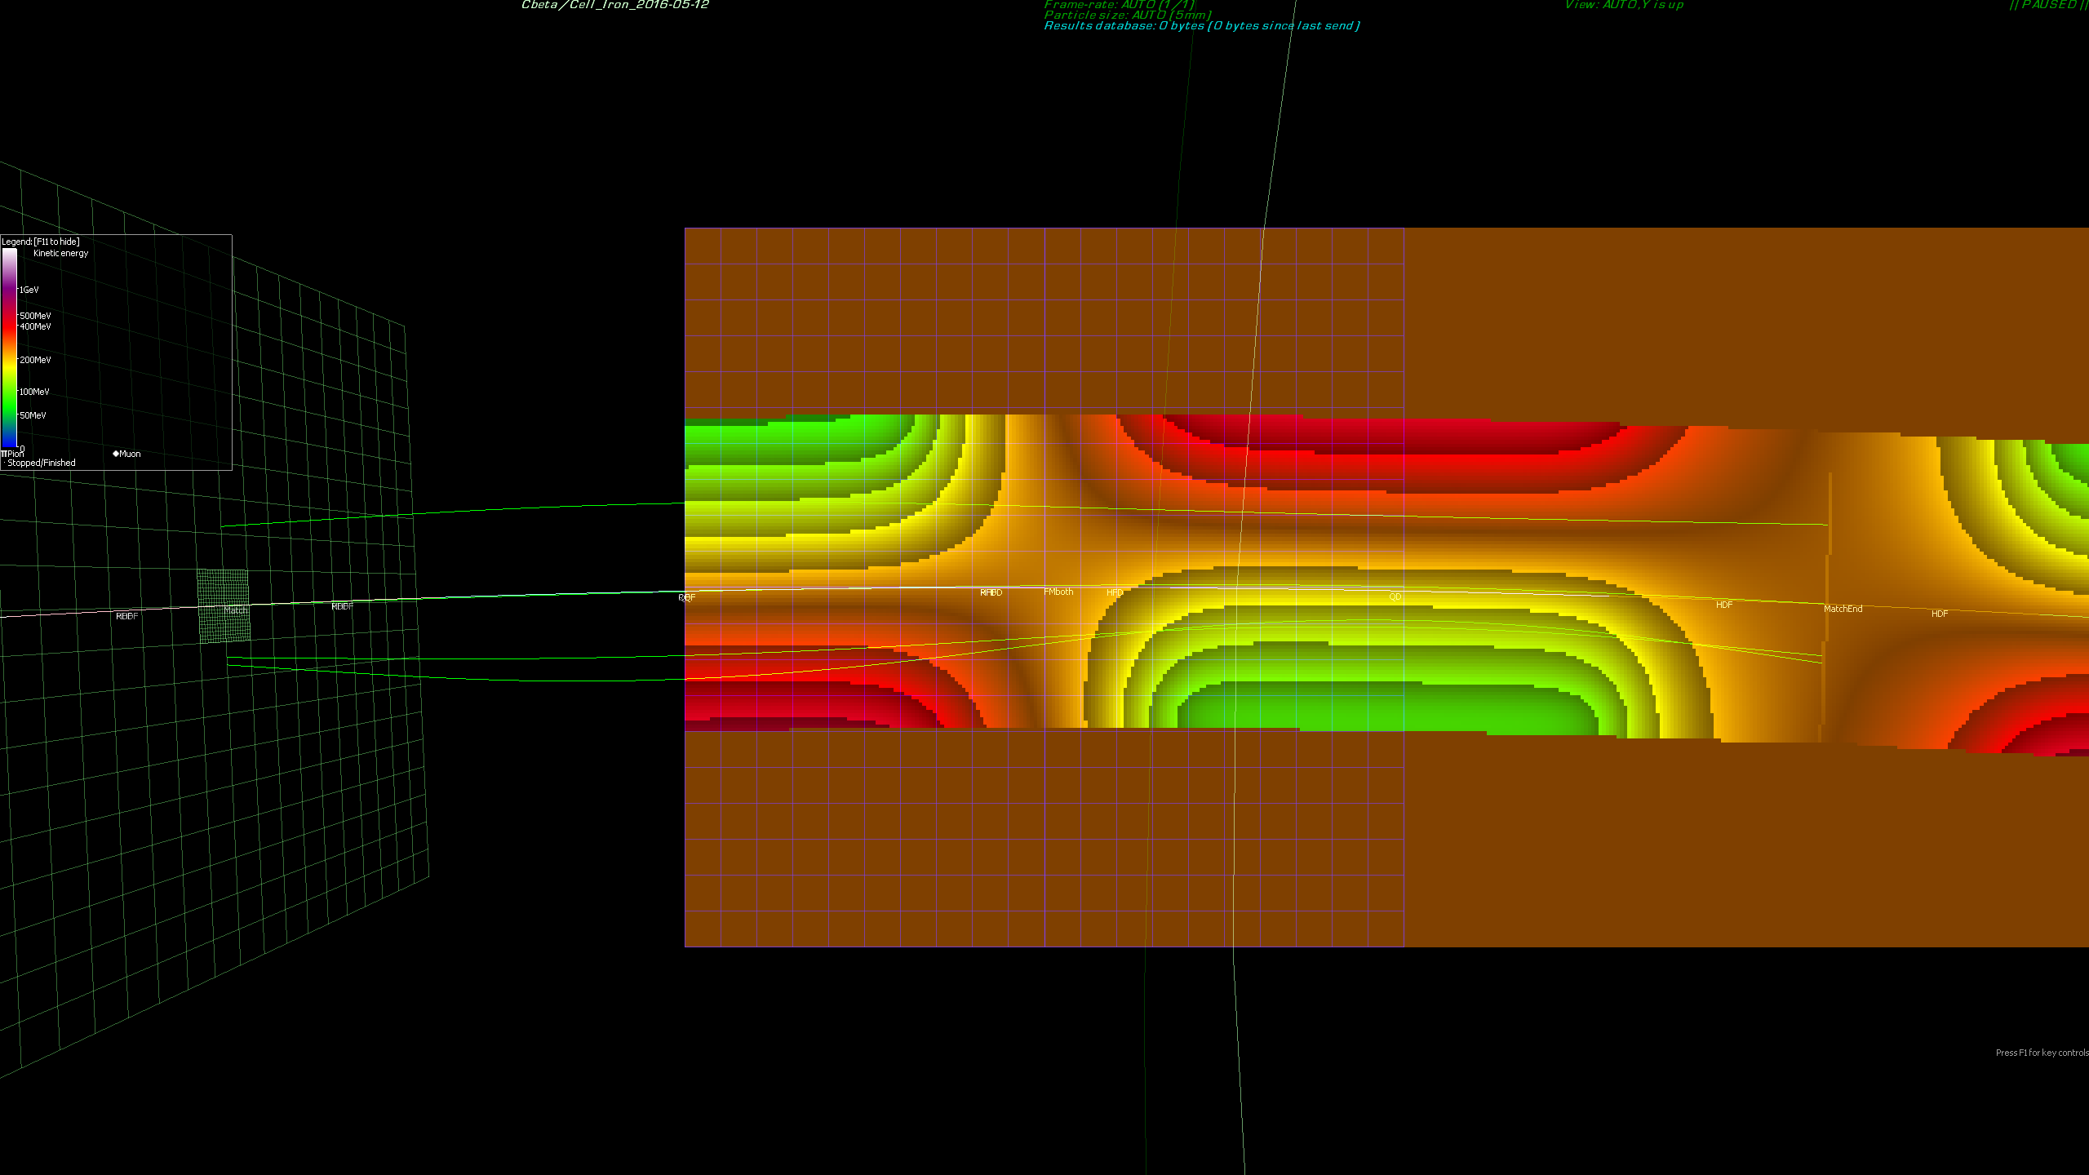Click the RFBD label on the field map
Viewport: 2089px width, 1175px height.
click(991, 592)
